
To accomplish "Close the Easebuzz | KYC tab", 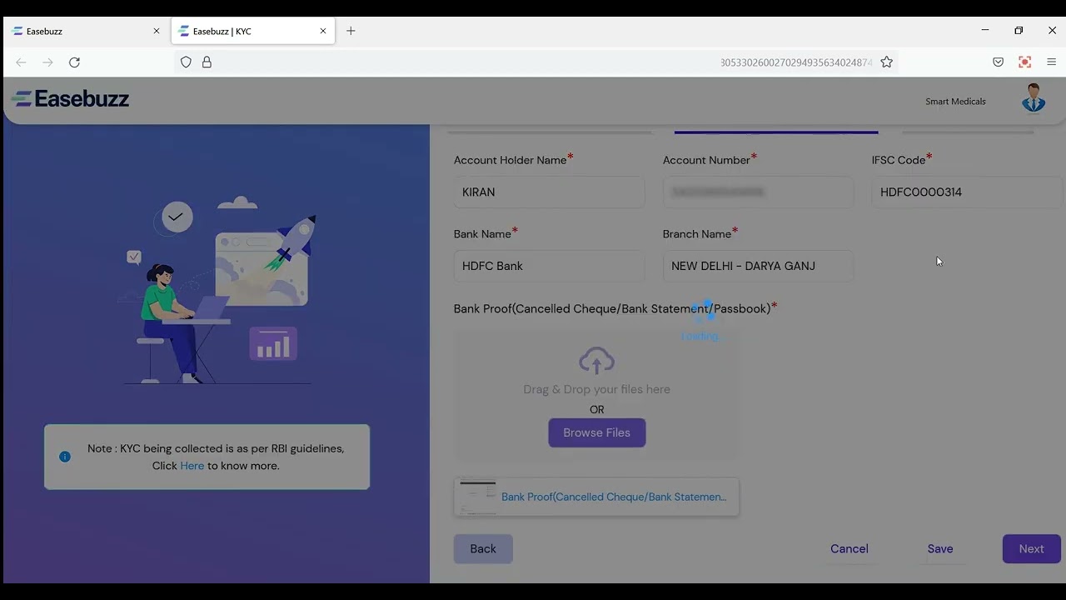I will click(323, 31).
